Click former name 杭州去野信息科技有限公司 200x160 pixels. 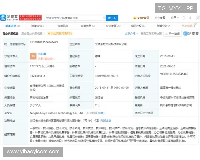176,105
